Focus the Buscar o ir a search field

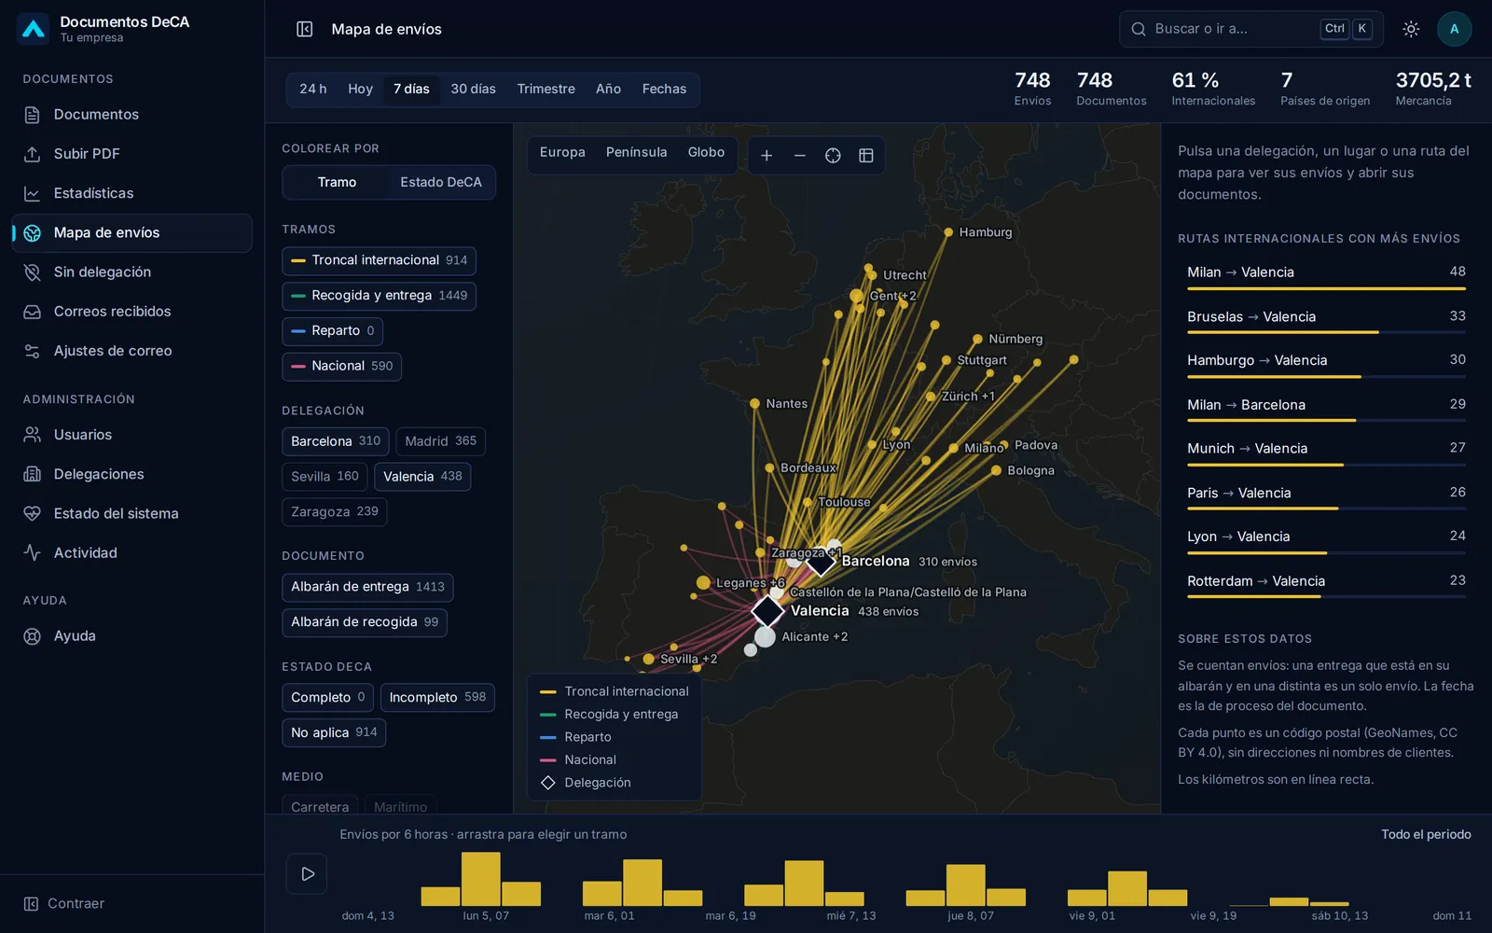point(1251,29)
